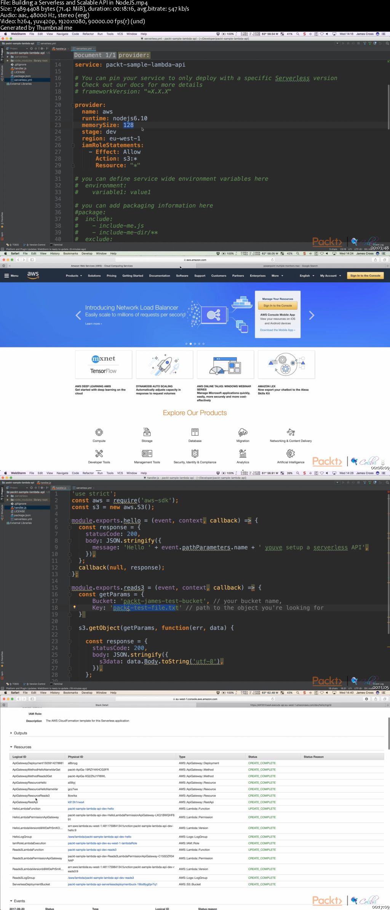
Task: Click yellow Sign In to the Console nav button
Action: pos(365,276)
